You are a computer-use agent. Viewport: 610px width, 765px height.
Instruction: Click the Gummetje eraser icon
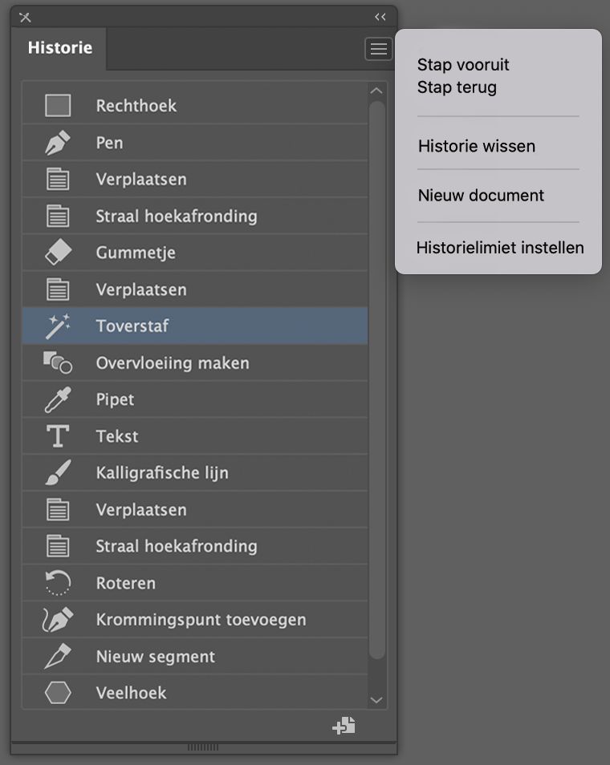click(58, 253)
